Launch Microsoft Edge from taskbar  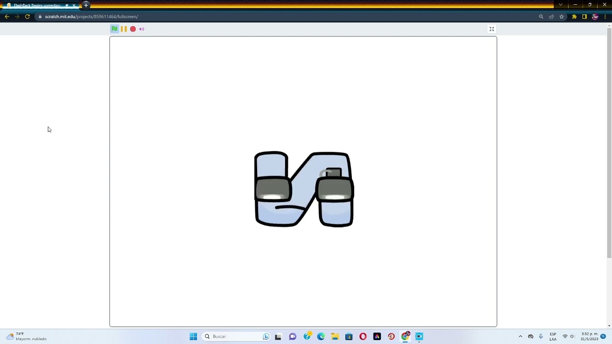[x=321, y=336]
